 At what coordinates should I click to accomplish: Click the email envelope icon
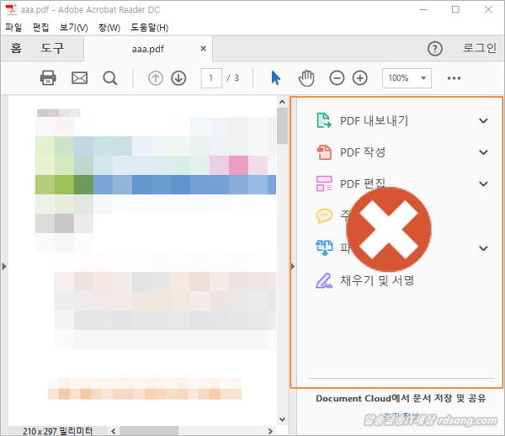pyautogui.click(x=79, y=78)
